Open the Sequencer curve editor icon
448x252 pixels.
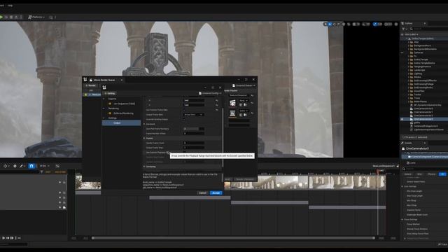point(57,166)
